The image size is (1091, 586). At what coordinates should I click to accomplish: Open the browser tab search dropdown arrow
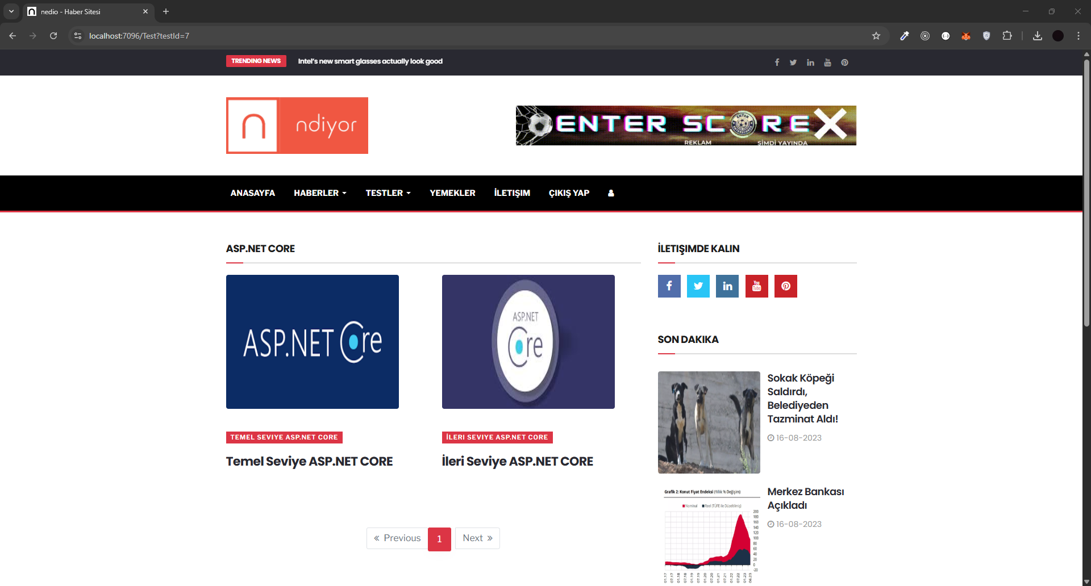(x=11, y=11)
